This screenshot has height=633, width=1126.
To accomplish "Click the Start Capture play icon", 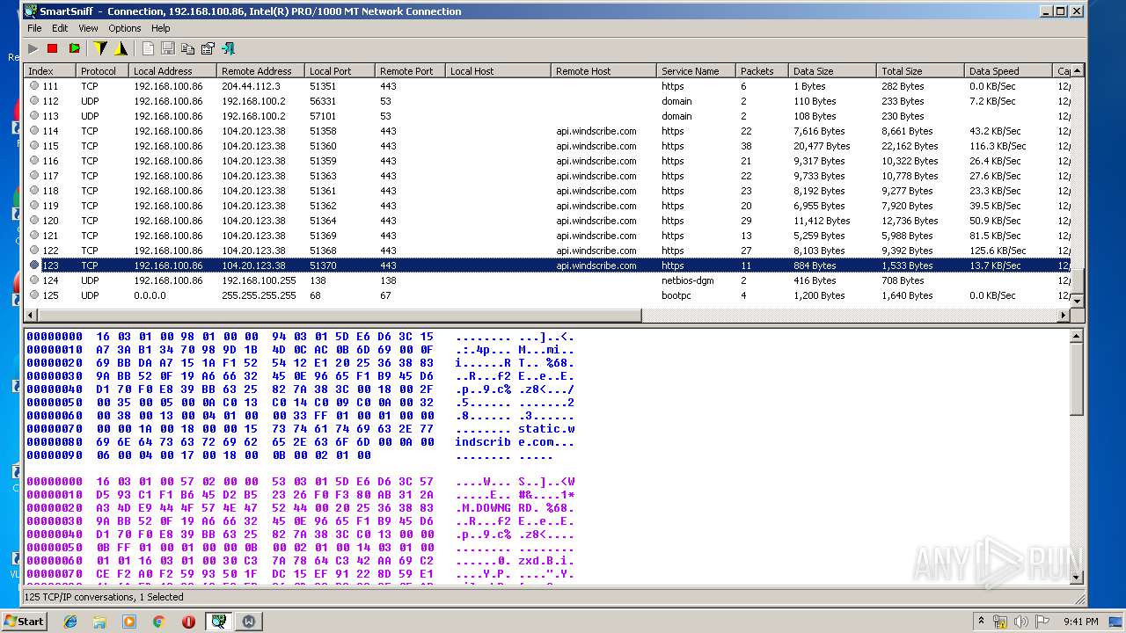I will click(x=33, y=48).
